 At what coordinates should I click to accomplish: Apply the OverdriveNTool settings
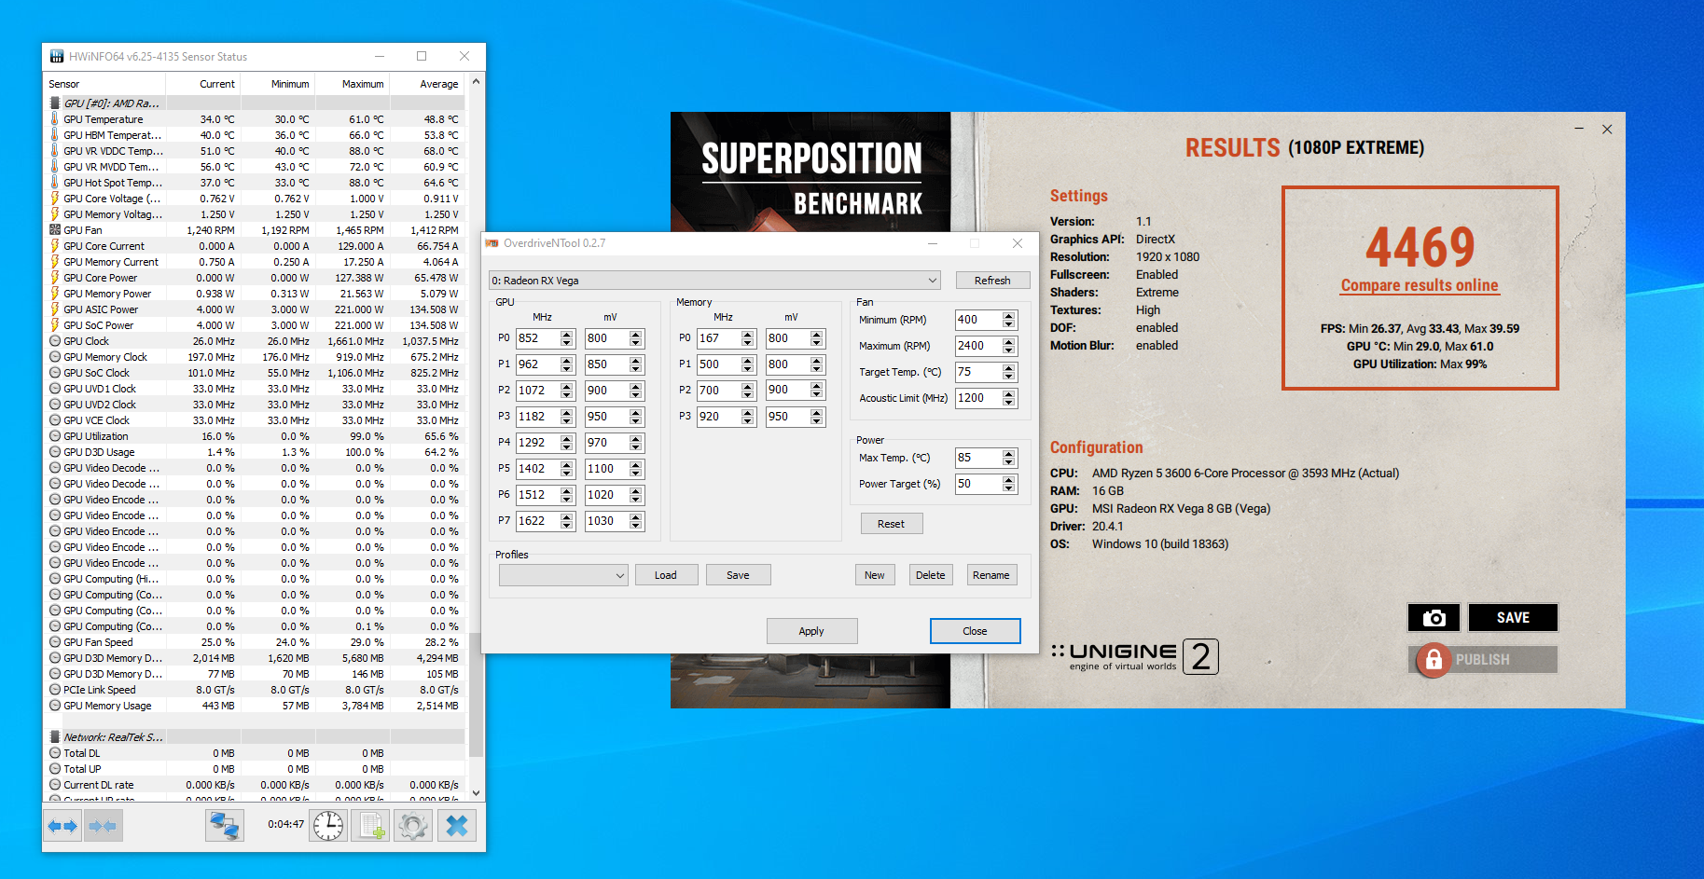(x=811, y=631)
